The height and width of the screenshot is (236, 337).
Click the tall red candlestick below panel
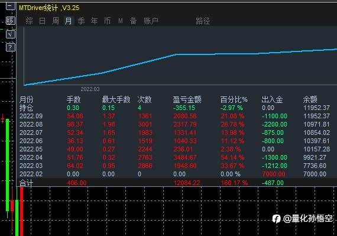(21, 211)
